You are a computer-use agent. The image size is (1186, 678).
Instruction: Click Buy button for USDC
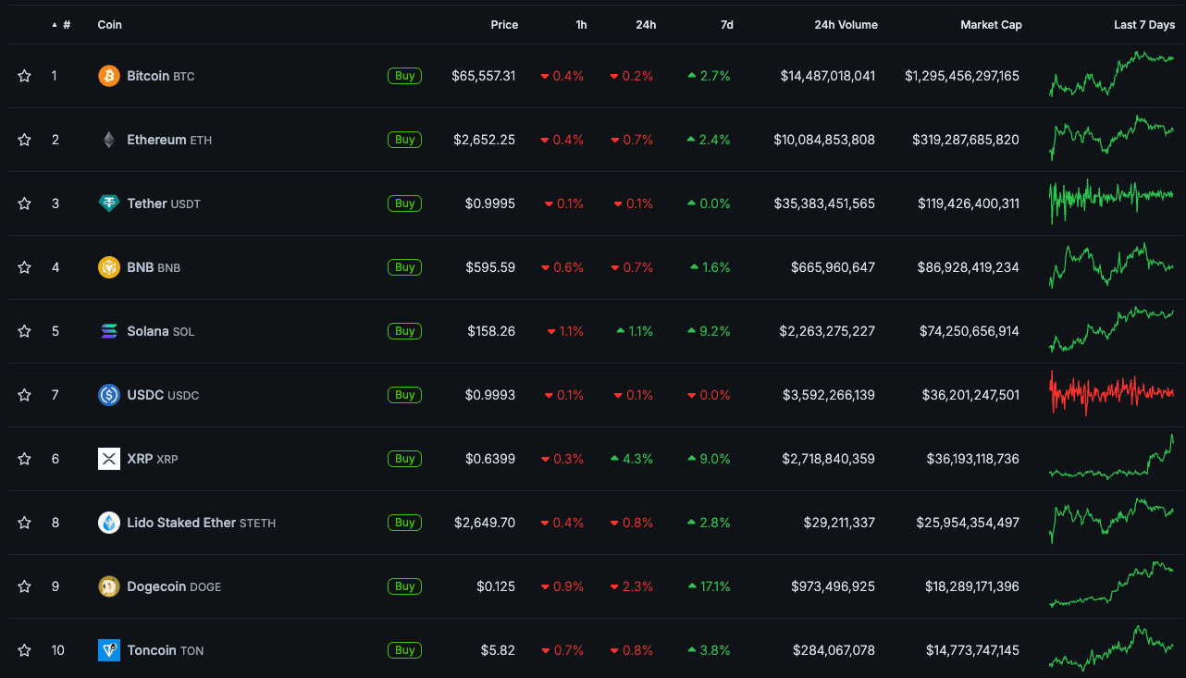click(x=404, y=395)
